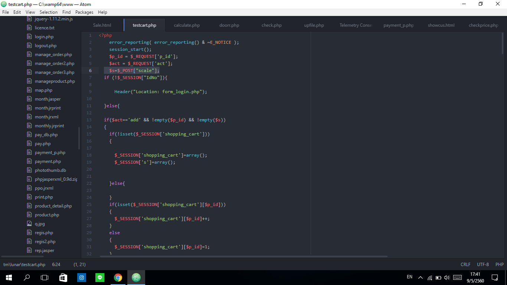The image size is (507, 285).
Task: Click the tree view vertical scrollbar
Action: pos(79,138)
